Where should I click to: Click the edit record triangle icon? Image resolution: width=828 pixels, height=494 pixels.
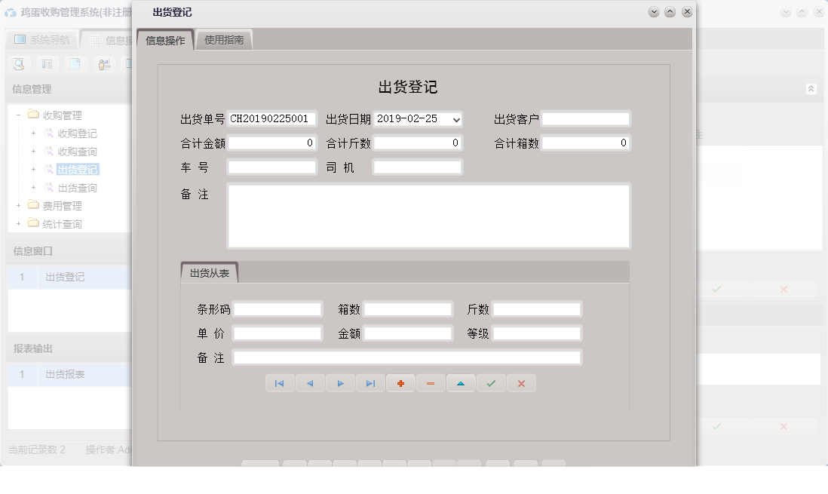coord(461,383)
